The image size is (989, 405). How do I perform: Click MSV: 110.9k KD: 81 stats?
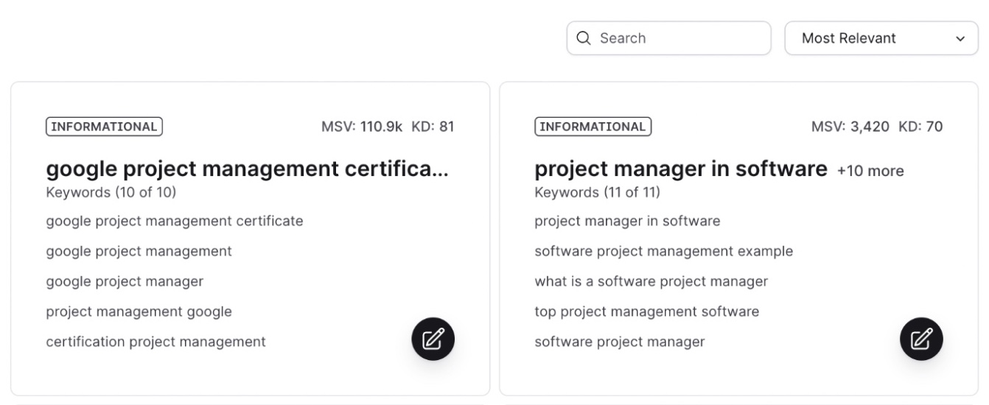[388, 127]
